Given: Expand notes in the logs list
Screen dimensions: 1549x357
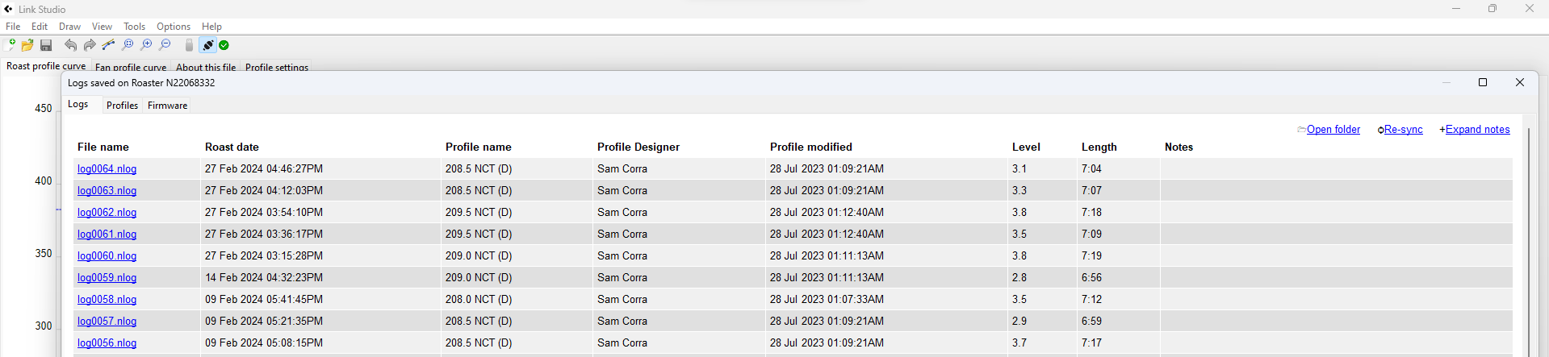Looking at the screenshot, I should [x=1477, y=129].
